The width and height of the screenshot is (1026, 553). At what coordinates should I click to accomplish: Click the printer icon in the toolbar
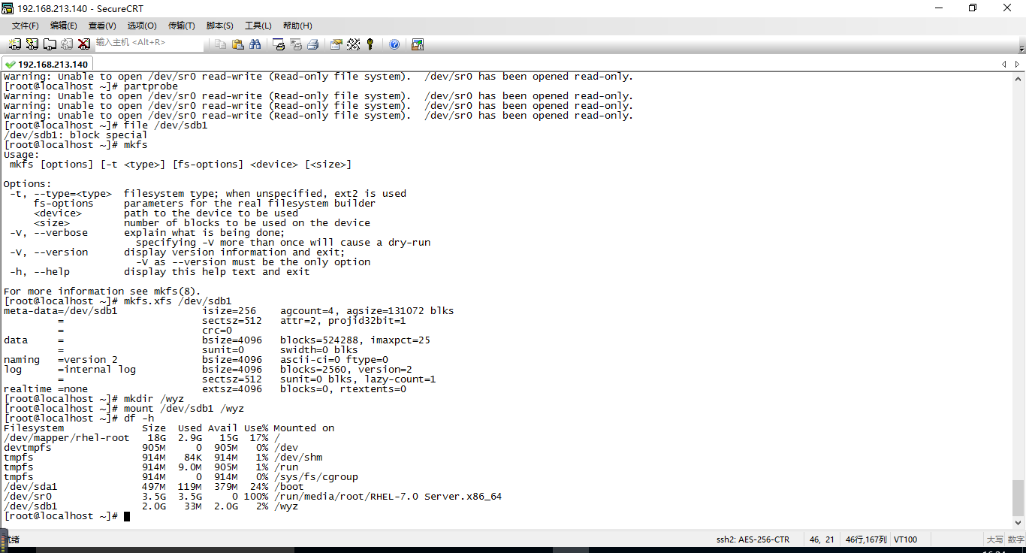312,44
